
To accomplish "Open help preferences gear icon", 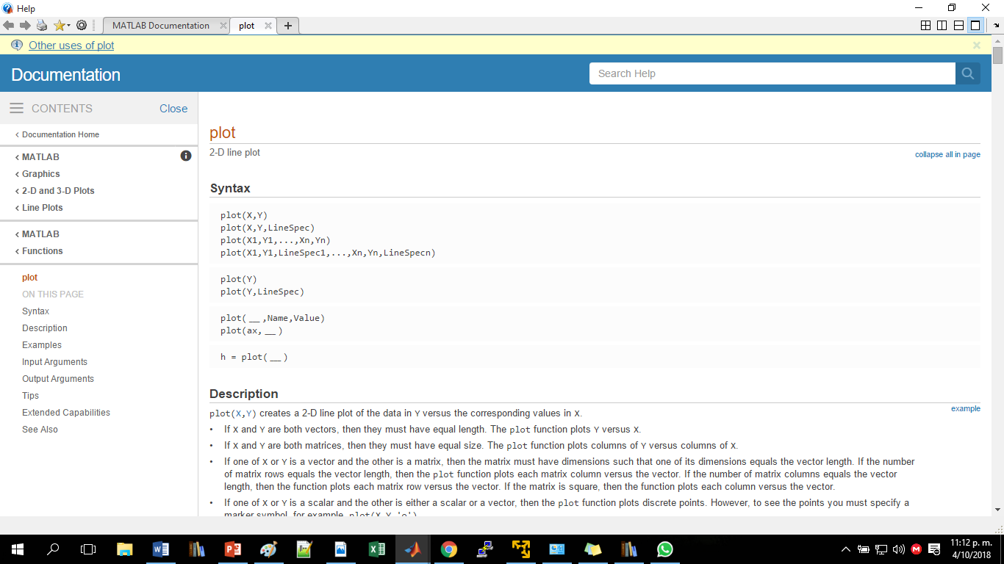I will pyautogui.click(x=82, y=25).
